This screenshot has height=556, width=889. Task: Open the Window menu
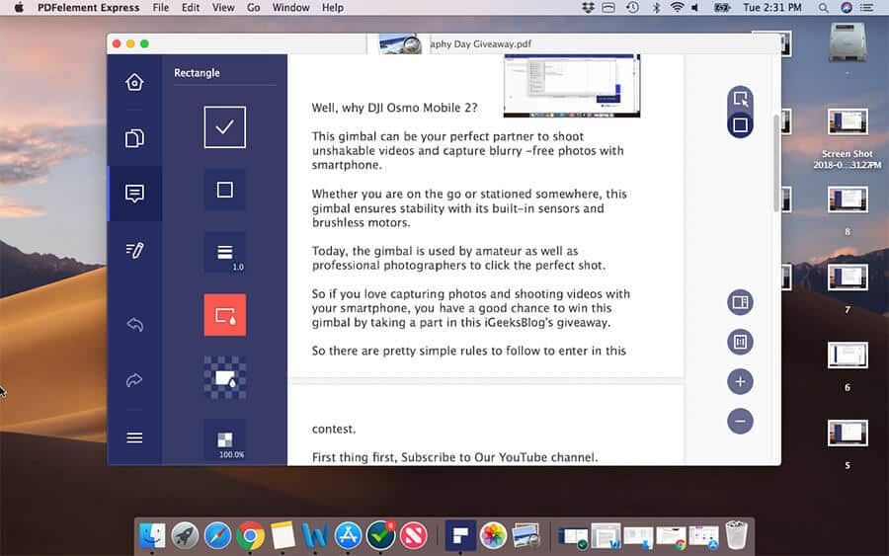tap(290, 7)
